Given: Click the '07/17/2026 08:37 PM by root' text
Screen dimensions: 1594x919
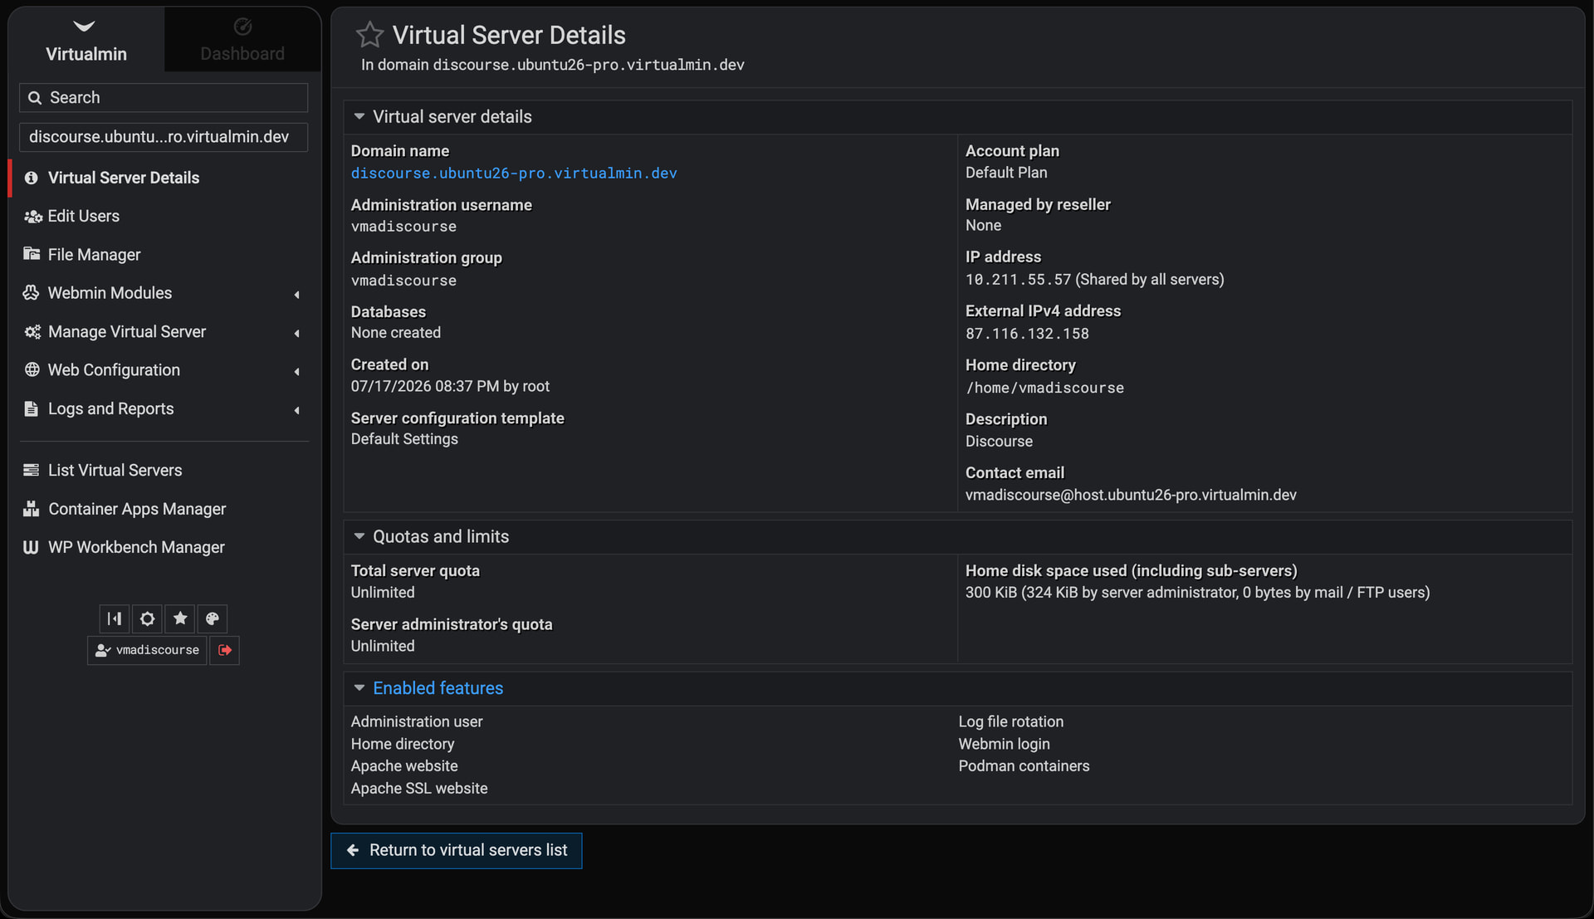Looking at the screenshot, I should pyautogui.click(x=450, y=386).
